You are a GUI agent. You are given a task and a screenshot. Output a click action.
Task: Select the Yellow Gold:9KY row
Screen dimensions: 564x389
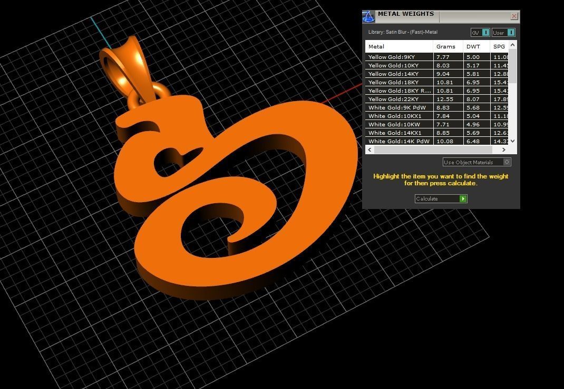coord(436,57)
